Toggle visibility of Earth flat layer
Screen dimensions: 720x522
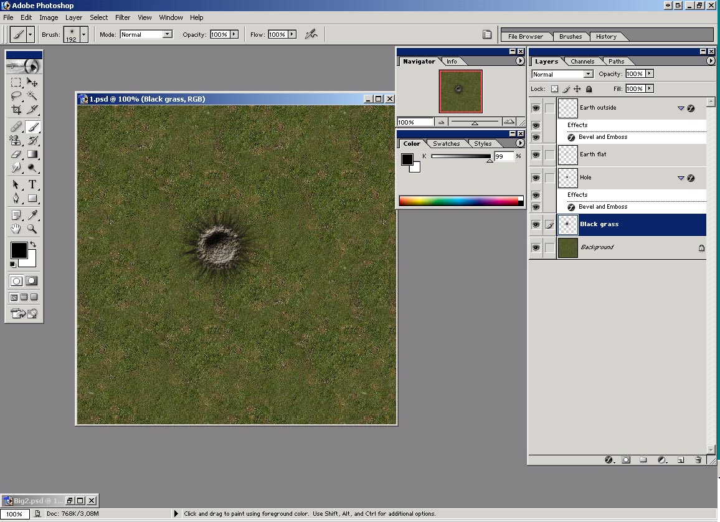tap(536, 154)
